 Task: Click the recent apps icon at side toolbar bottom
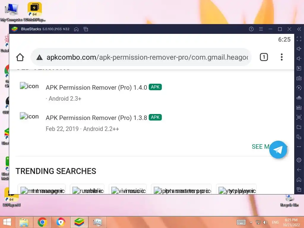click(299, 189)
